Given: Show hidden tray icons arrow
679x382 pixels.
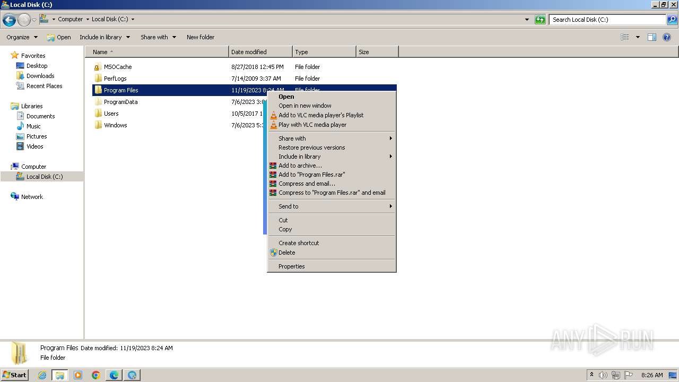Looking at the screenshot, I should point(591,375).
